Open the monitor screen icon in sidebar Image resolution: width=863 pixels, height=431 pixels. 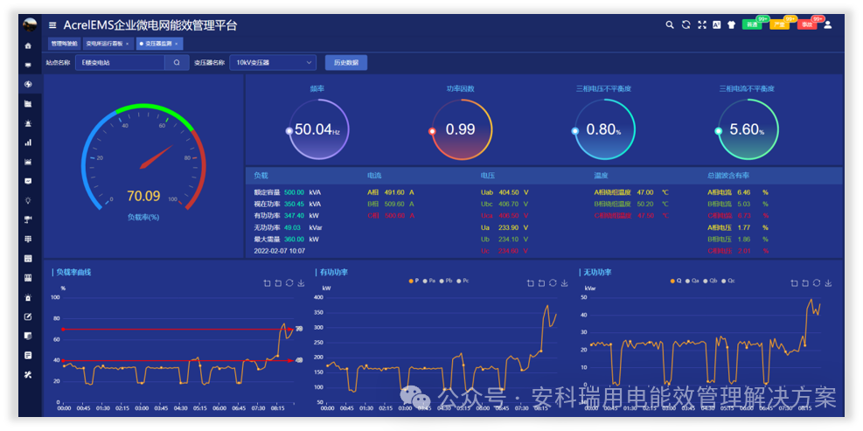[28, 65]
